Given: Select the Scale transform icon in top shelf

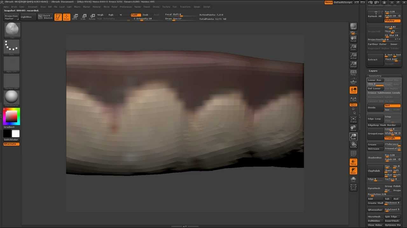Looking at the screenshot, I should [83, 17].
